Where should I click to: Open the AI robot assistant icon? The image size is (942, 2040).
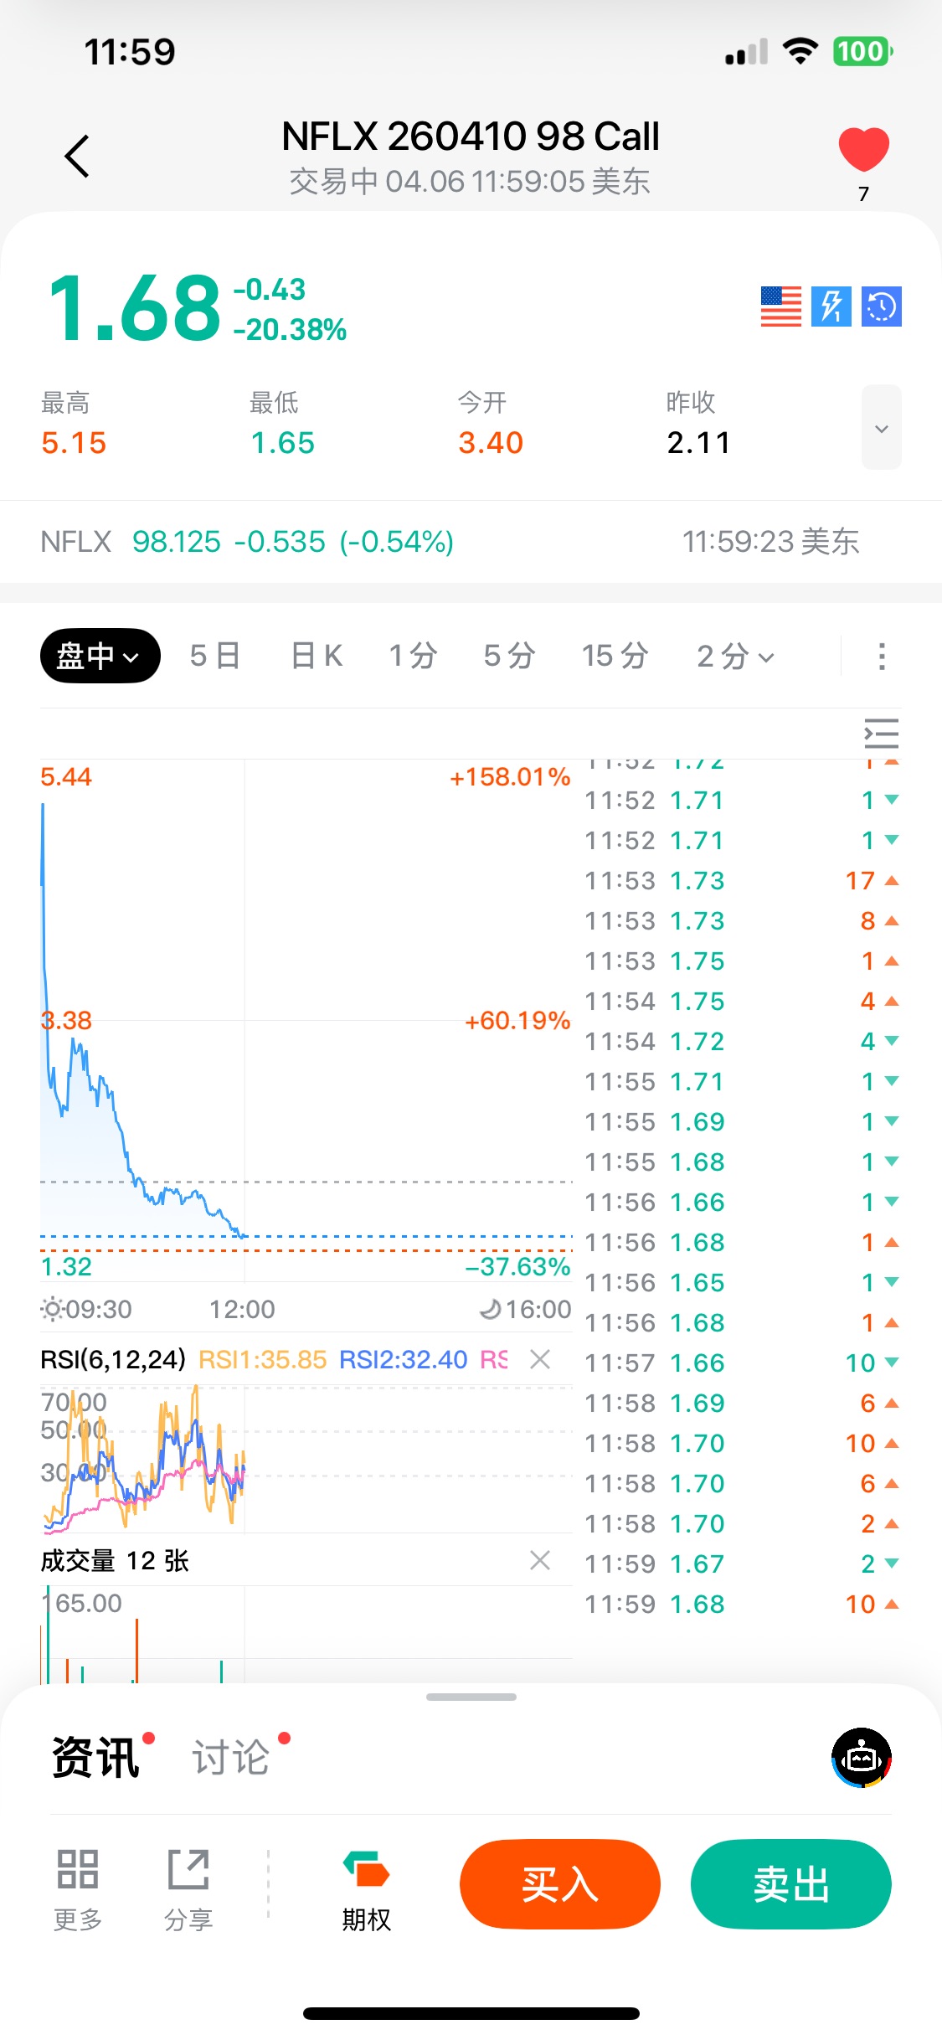[x=861, y=1757]
